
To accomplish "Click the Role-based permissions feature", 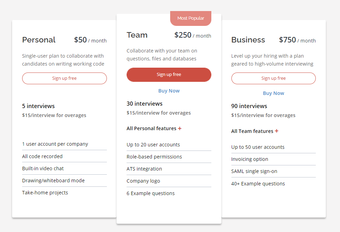I will [154, 157].
